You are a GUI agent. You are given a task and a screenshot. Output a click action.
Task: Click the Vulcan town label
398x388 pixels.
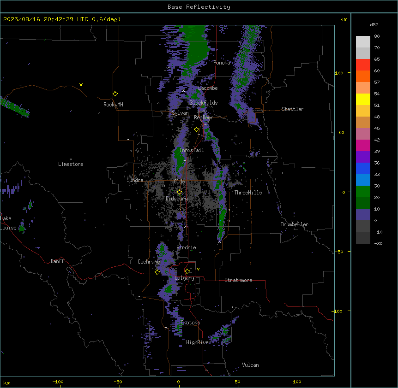pyautogui.click(x=250, y=365)
